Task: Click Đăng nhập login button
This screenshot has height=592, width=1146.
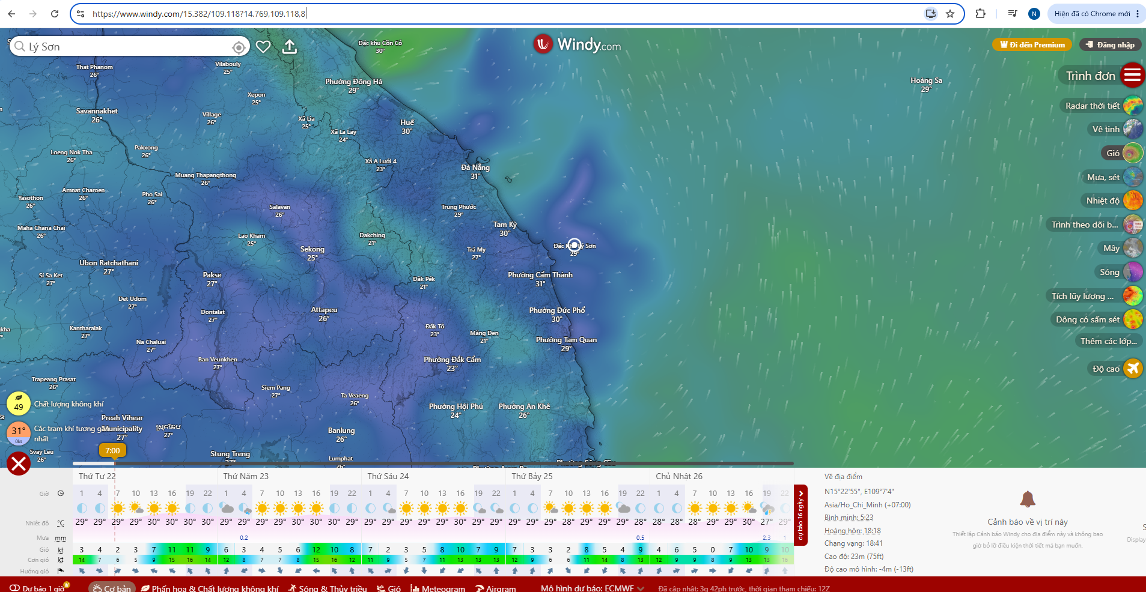Action: pyautogui.click(x=1111, y=44)
